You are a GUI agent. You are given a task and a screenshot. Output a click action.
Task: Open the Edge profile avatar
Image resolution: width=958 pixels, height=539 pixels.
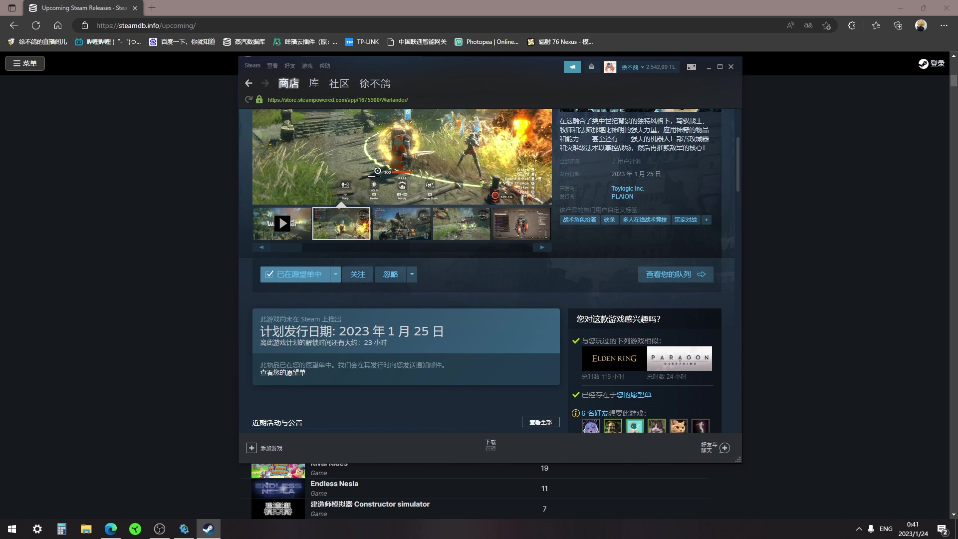pos(921,25)
